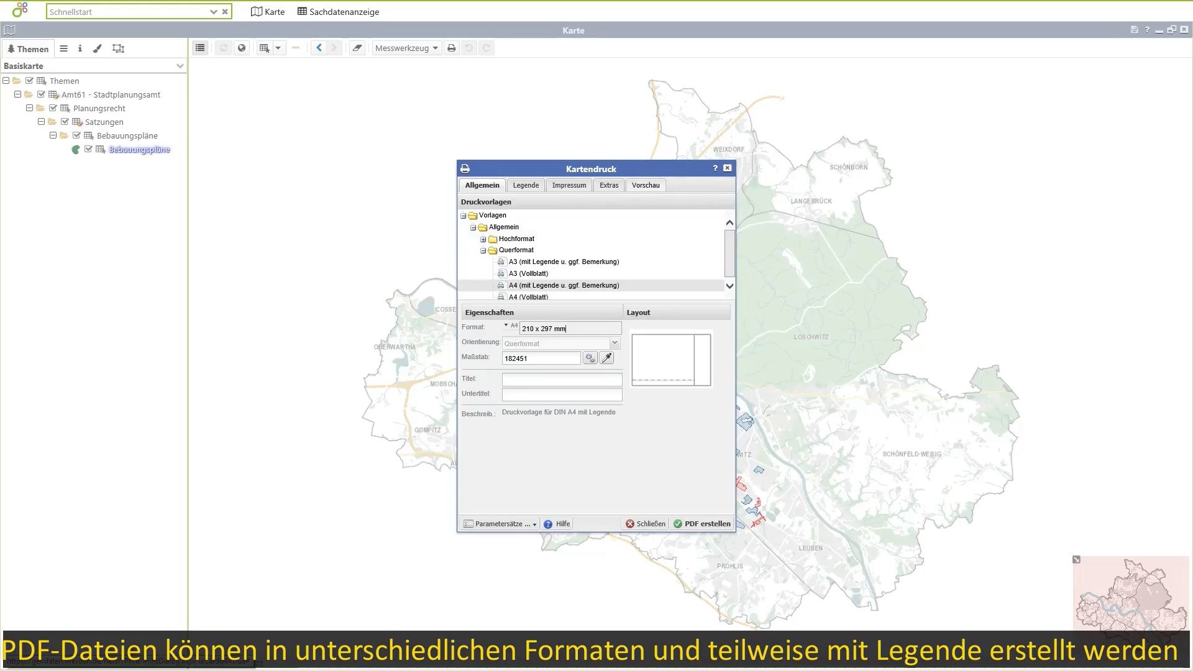Click the list view icon in map toolbar
The height and width of the screenshot is (671, 1193).
tap(199, 48)
